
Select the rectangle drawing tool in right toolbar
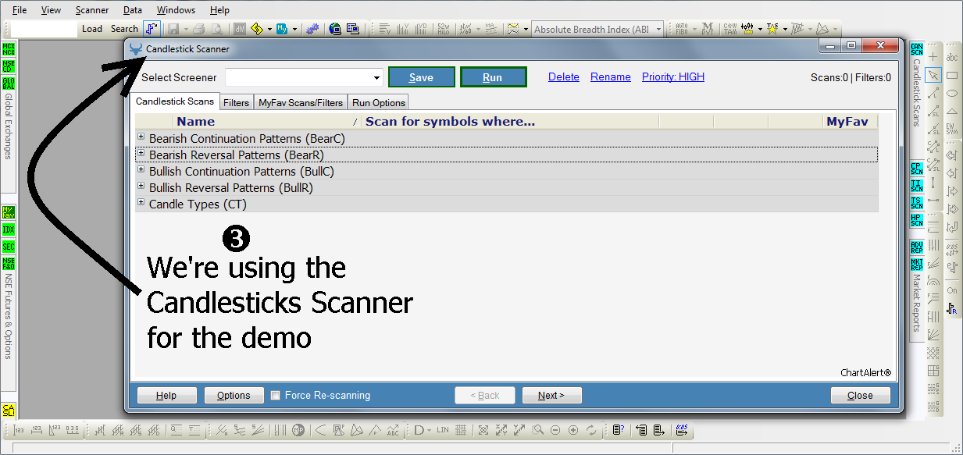click(x=952, y=75)
